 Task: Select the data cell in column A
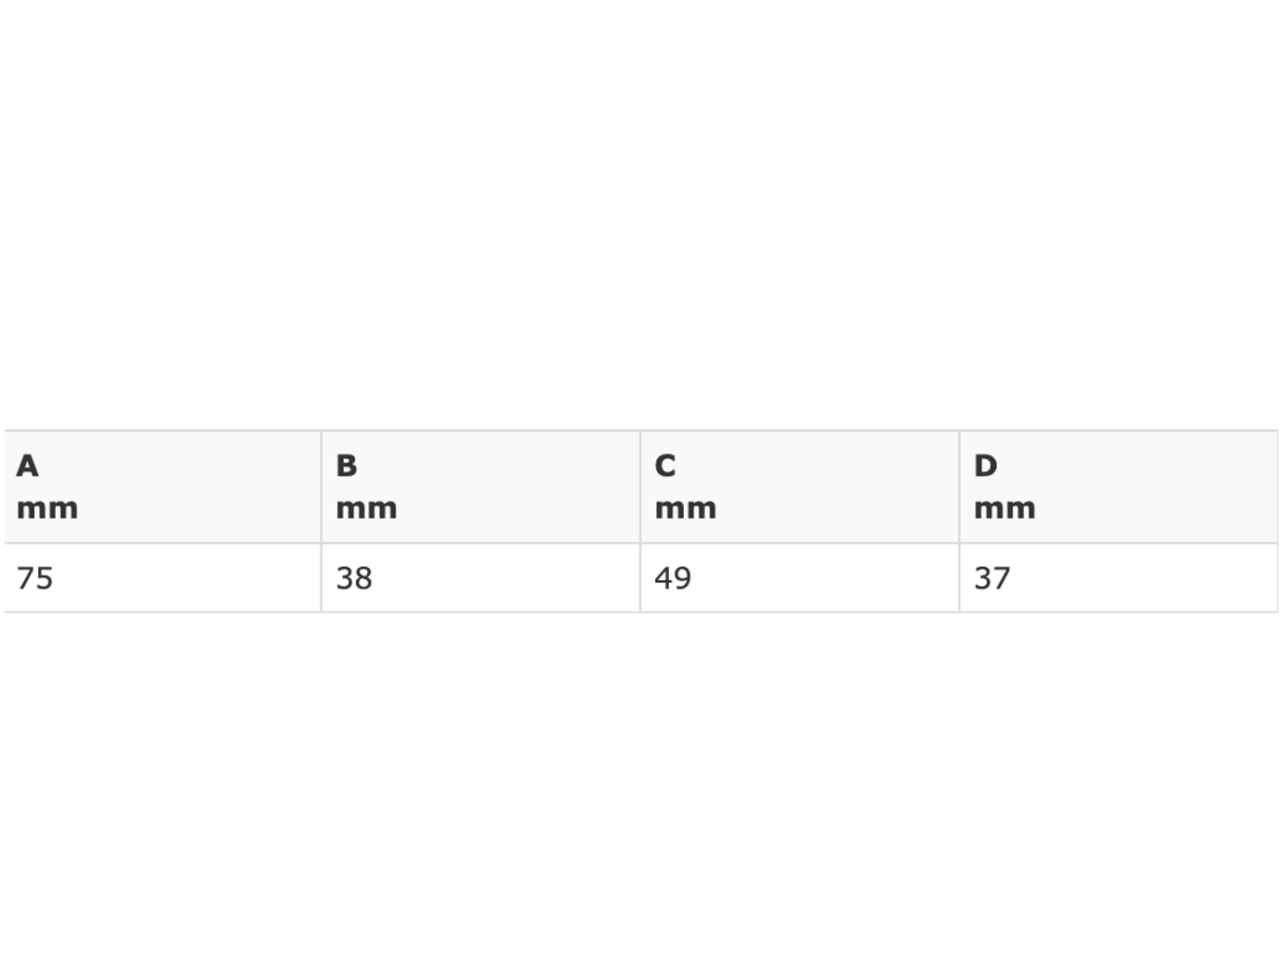[x=163, y=578]
